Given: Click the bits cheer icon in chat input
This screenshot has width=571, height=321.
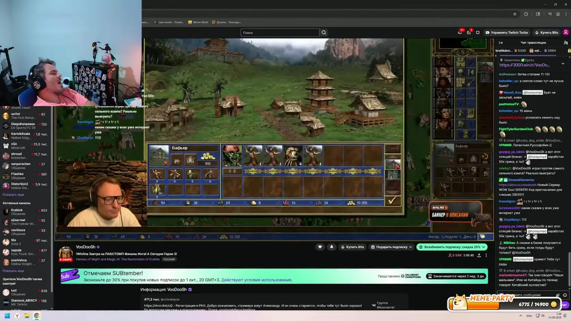Looking at the screenshot, I should click(x=558, y=295).
